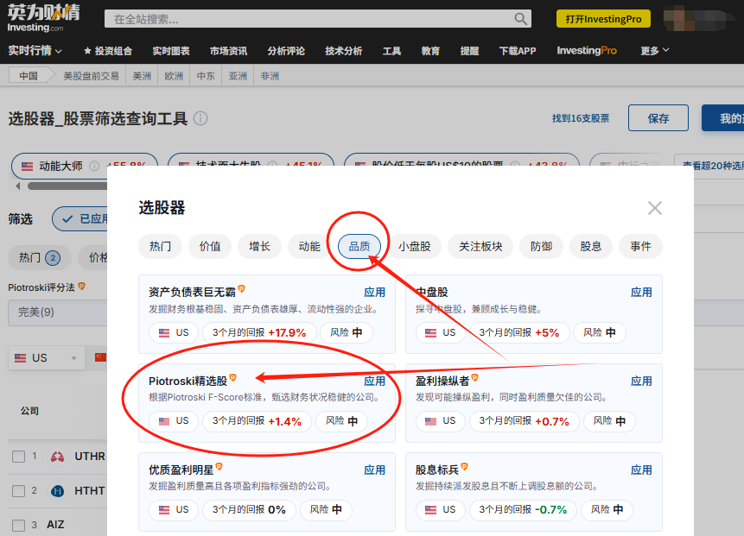Image resolution: width=744 pixels, height=536 pixels.
Task: Click the China flag filter
Action: tap(100, 357)
